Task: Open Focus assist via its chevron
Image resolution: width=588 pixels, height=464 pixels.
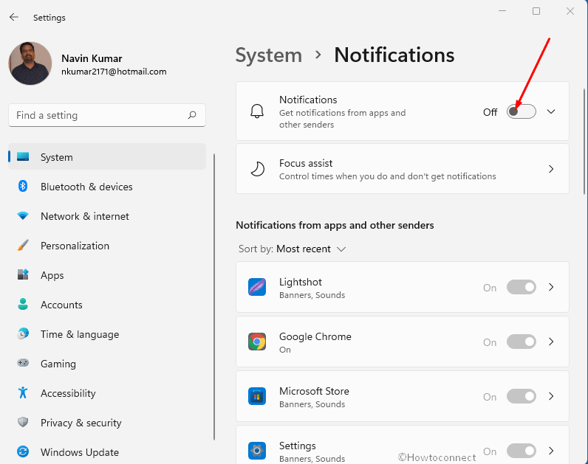Action: pyautogui.click(x=551, y=169)
